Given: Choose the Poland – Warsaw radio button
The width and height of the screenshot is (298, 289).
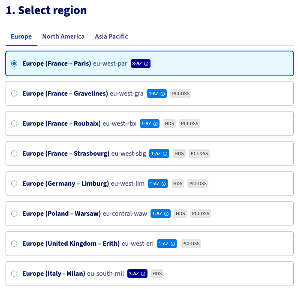Looking at the screenshot, I should pyautogui.click(x=14, y=214).
